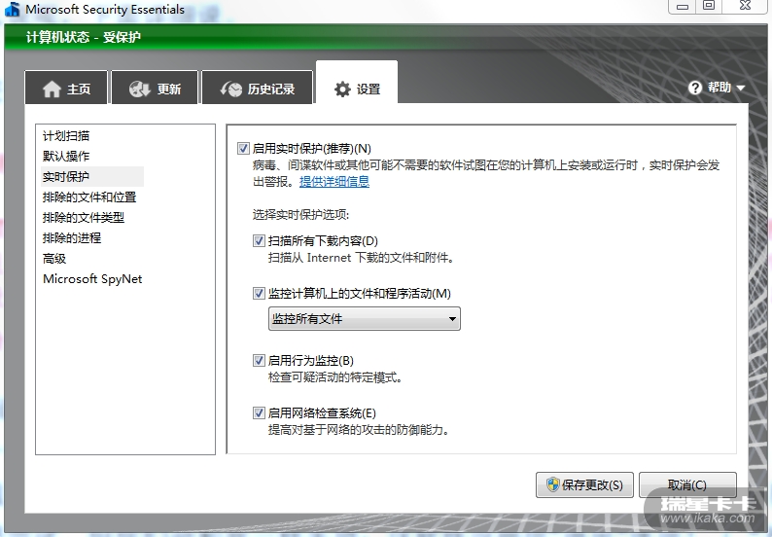Toggle 启用实时保护(推荐) checkbox
Screen dimensions: 772x537
(243, 148)
